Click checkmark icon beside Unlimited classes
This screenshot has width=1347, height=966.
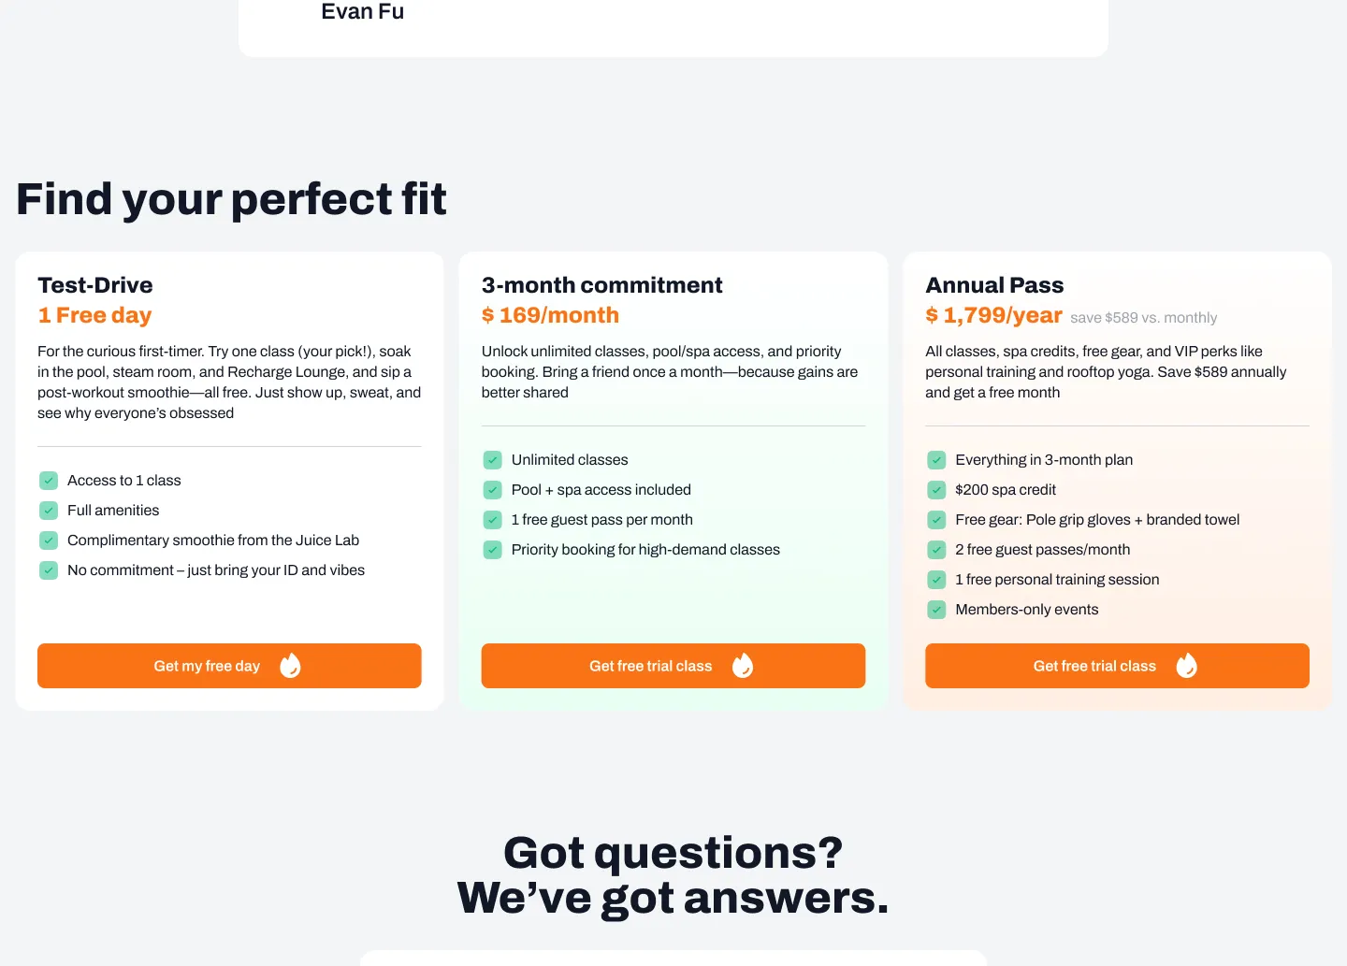tap(493, 460)
